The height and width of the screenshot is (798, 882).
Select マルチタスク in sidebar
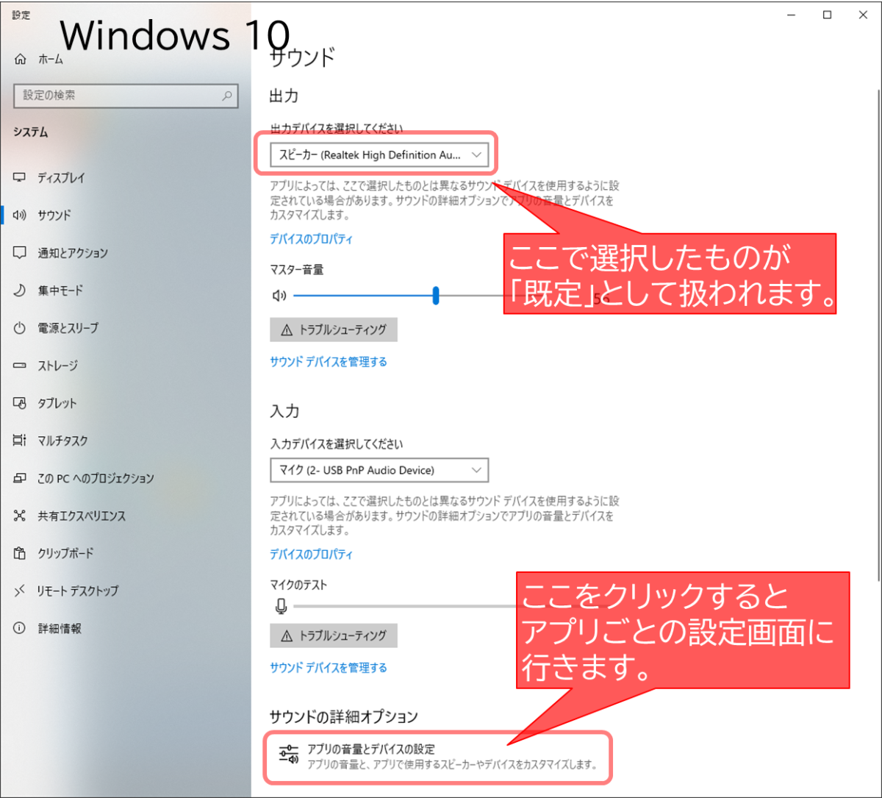click(125, 441)
